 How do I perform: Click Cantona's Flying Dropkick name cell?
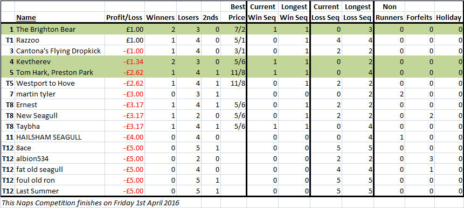(60, 51)
